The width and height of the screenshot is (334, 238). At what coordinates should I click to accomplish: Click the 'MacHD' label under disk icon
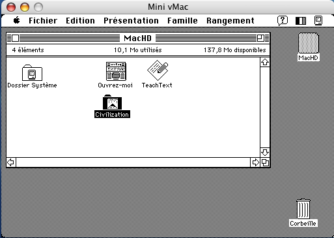[308, 58]
